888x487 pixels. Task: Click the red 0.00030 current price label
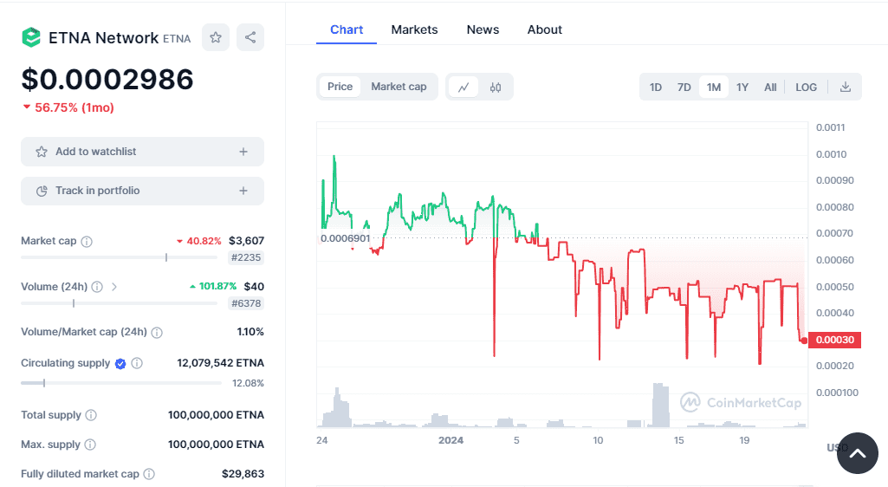pyautogui.click(x=834, y=340)
